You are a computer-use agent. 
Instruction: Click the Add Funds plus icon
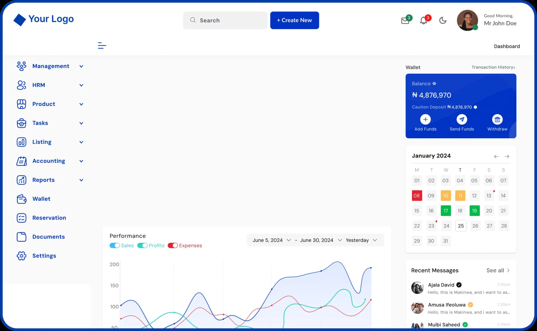(425, 120)
